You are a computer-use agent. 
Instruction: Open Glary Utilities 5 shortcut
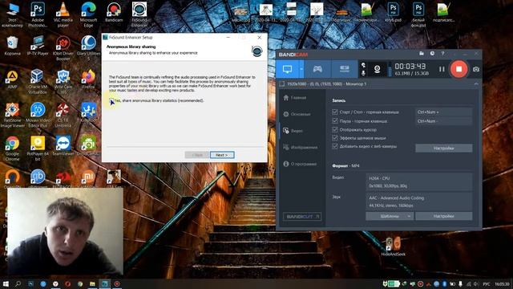point(88,48)
